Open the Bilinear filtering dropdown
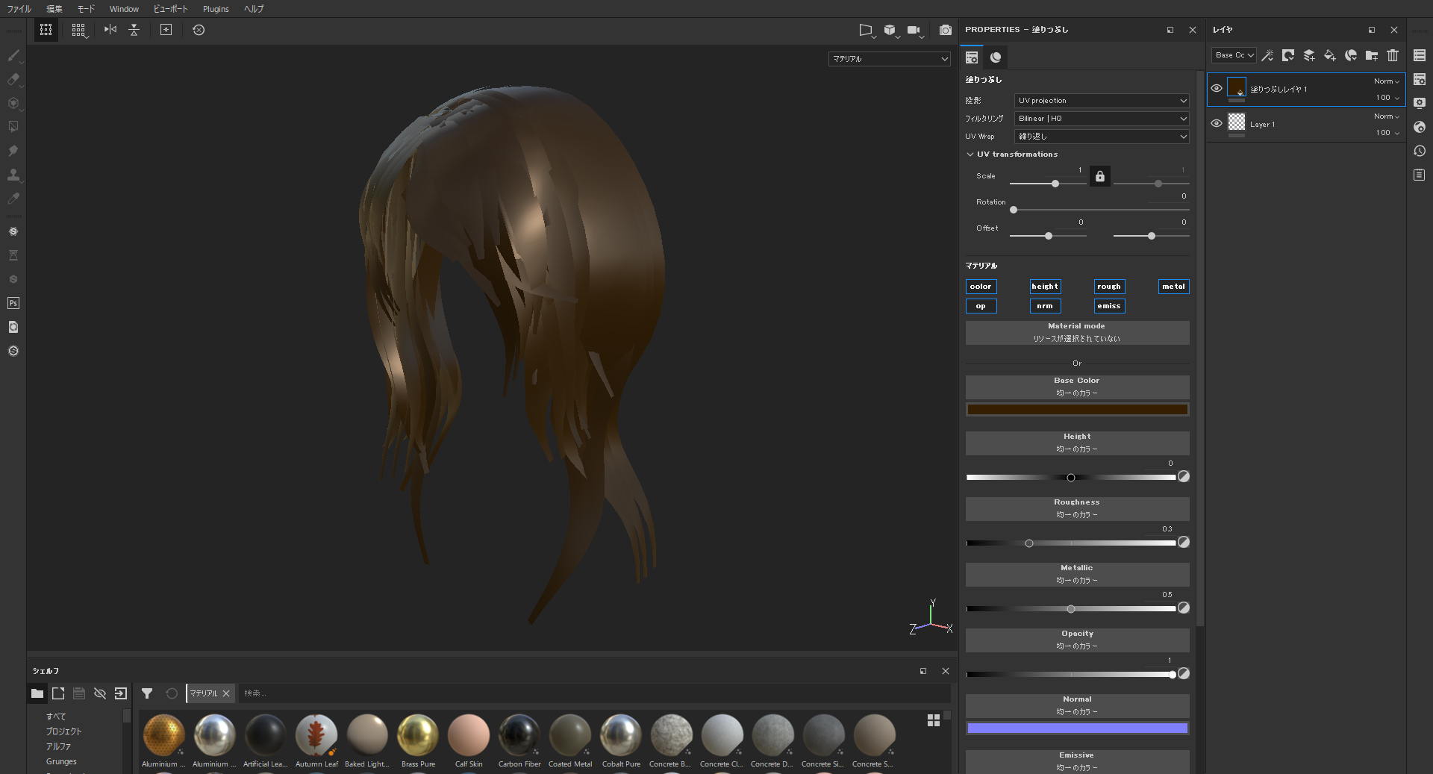This screenshot has width=1433, height=774. tap(1101, 118)
